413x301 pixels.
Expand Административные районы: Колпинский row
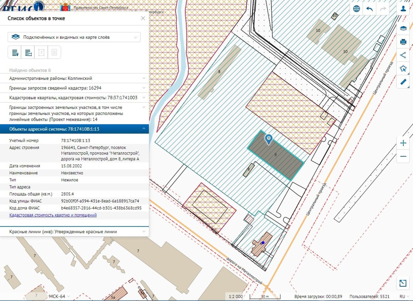coord(74,78)
